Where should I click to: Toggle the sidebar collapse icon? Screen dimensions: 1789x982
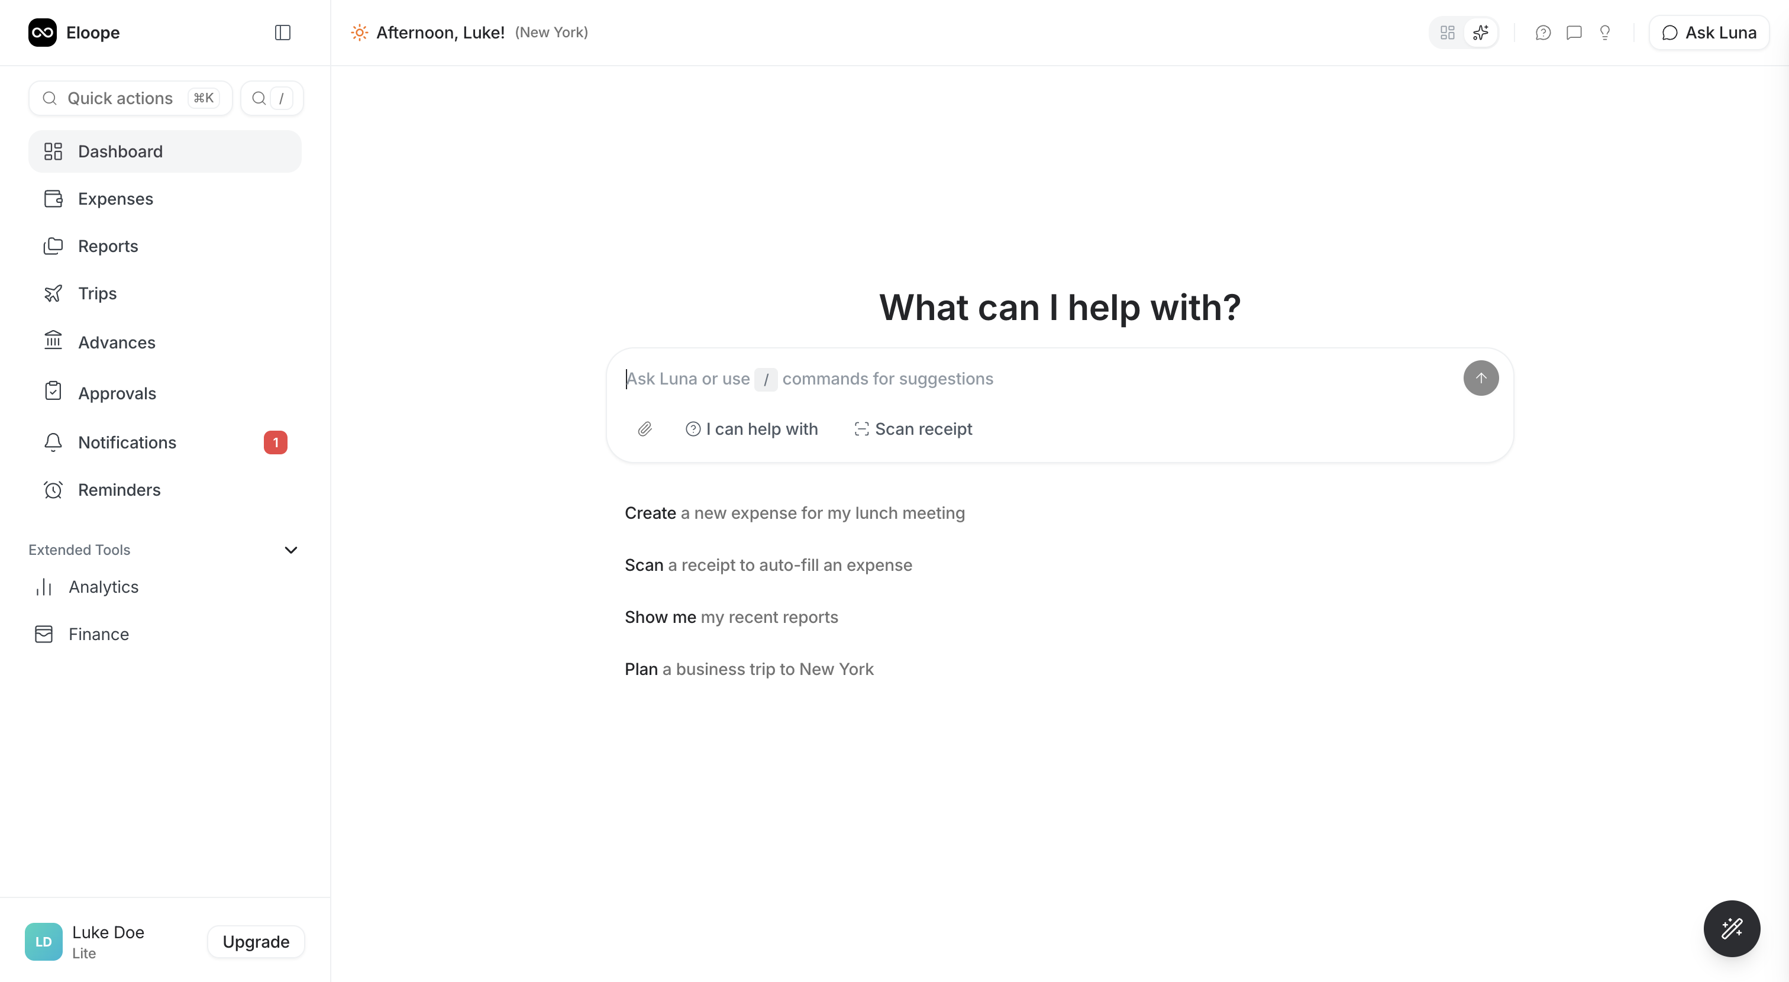point(283,33)
